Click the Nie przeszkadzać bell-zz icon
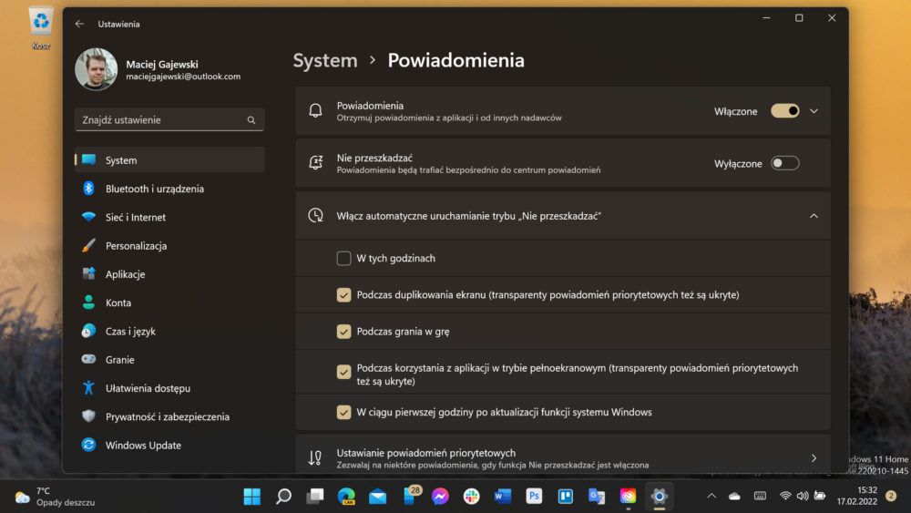911x513 pixels. click(315, 163)
